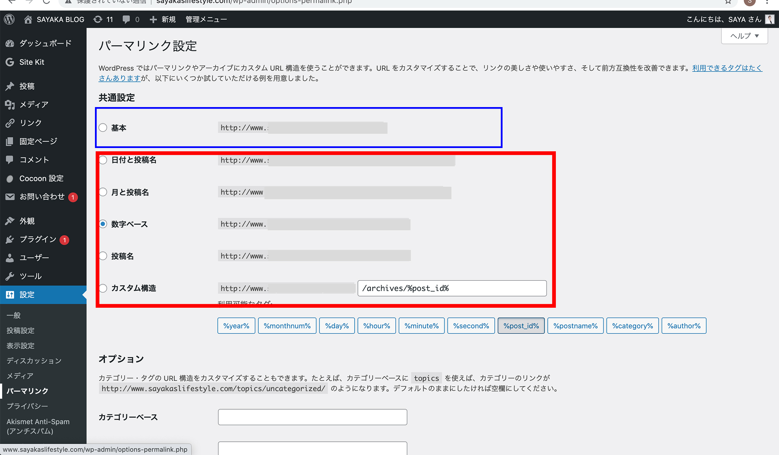Open the browser three-dot menu
This screenshot has height=455, width=779.
[x=767, y=1]
